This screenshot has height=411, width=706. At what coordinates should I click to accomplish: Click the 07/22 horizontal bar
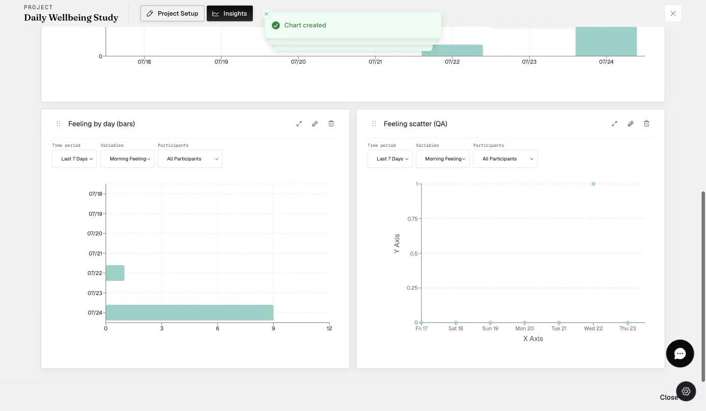(115, 273)
